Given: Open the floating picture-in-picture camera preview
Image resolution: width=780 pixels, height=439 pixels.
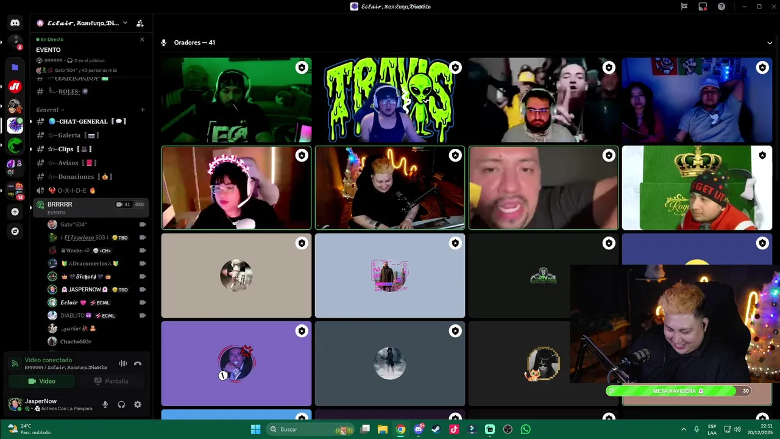Looking at the screenshot, I should click(675, 324).
